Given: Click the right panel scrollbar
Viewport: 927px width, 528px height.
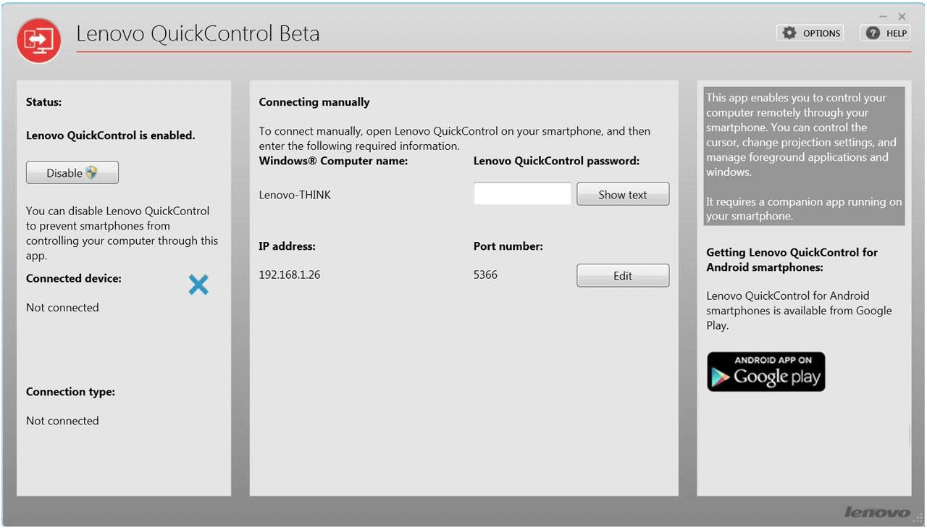Looking at the screenshot, I should 910,435.
